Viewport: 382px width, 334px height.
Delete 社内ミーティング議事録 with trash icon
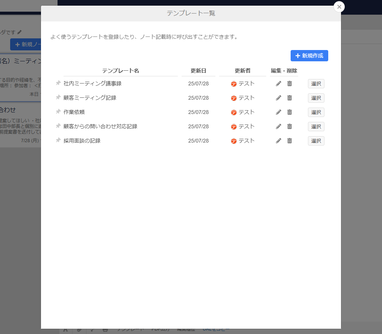coord(290,83)
